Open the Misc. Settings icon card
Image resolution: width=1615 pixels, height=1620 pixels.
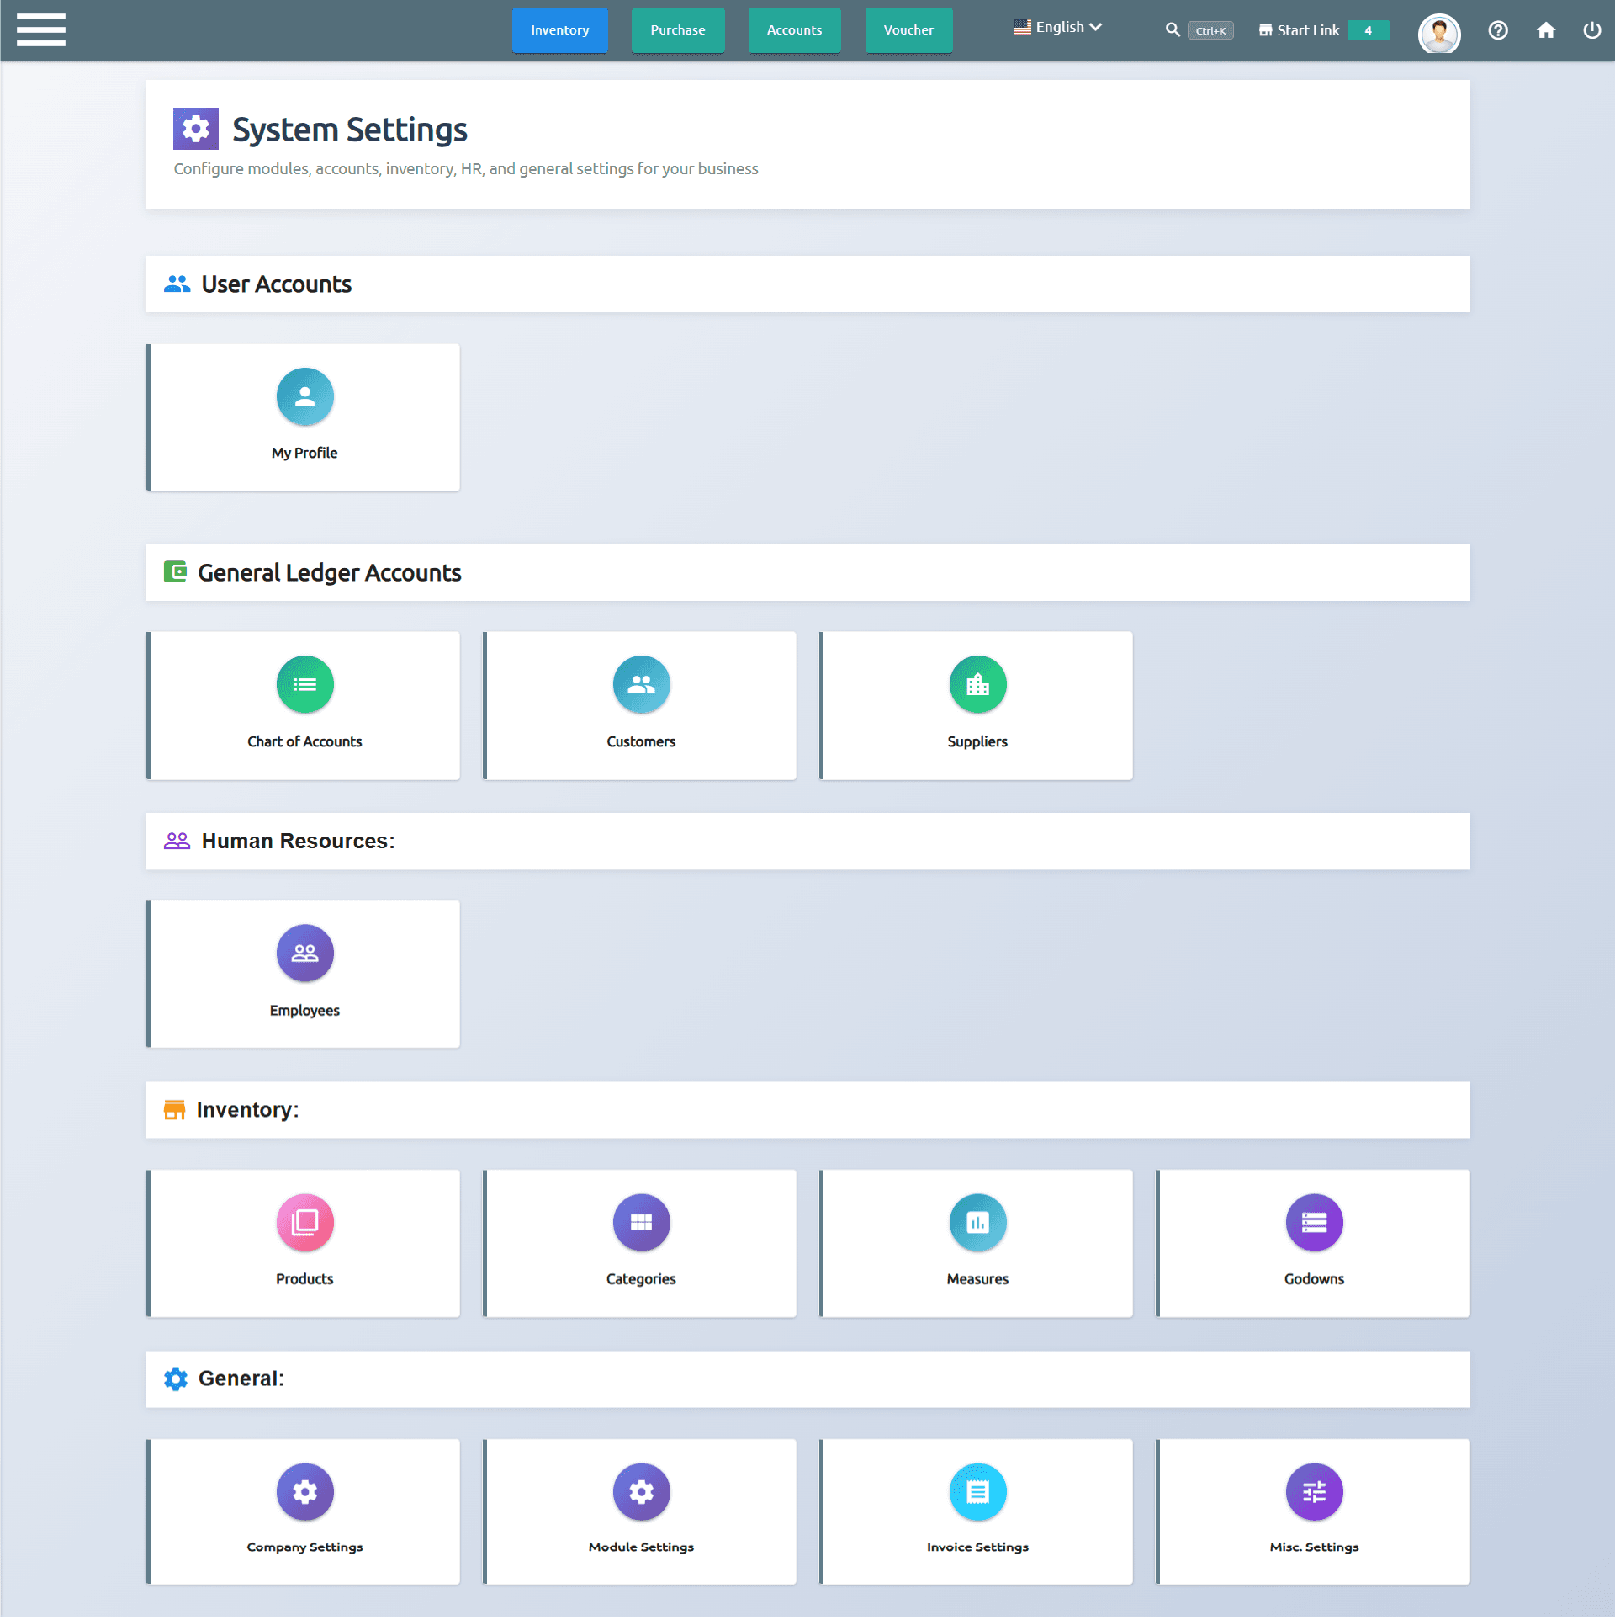pos(1314,1491)
